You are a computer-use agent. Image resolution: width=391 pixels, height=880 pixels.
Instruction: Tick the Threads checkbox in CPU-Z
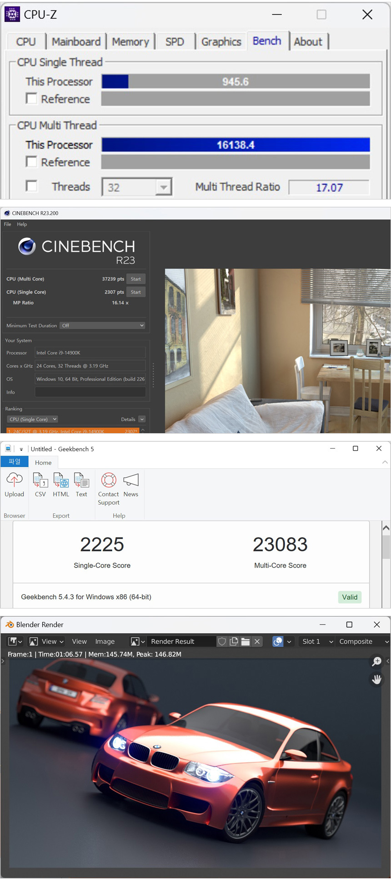click(31, 186)
